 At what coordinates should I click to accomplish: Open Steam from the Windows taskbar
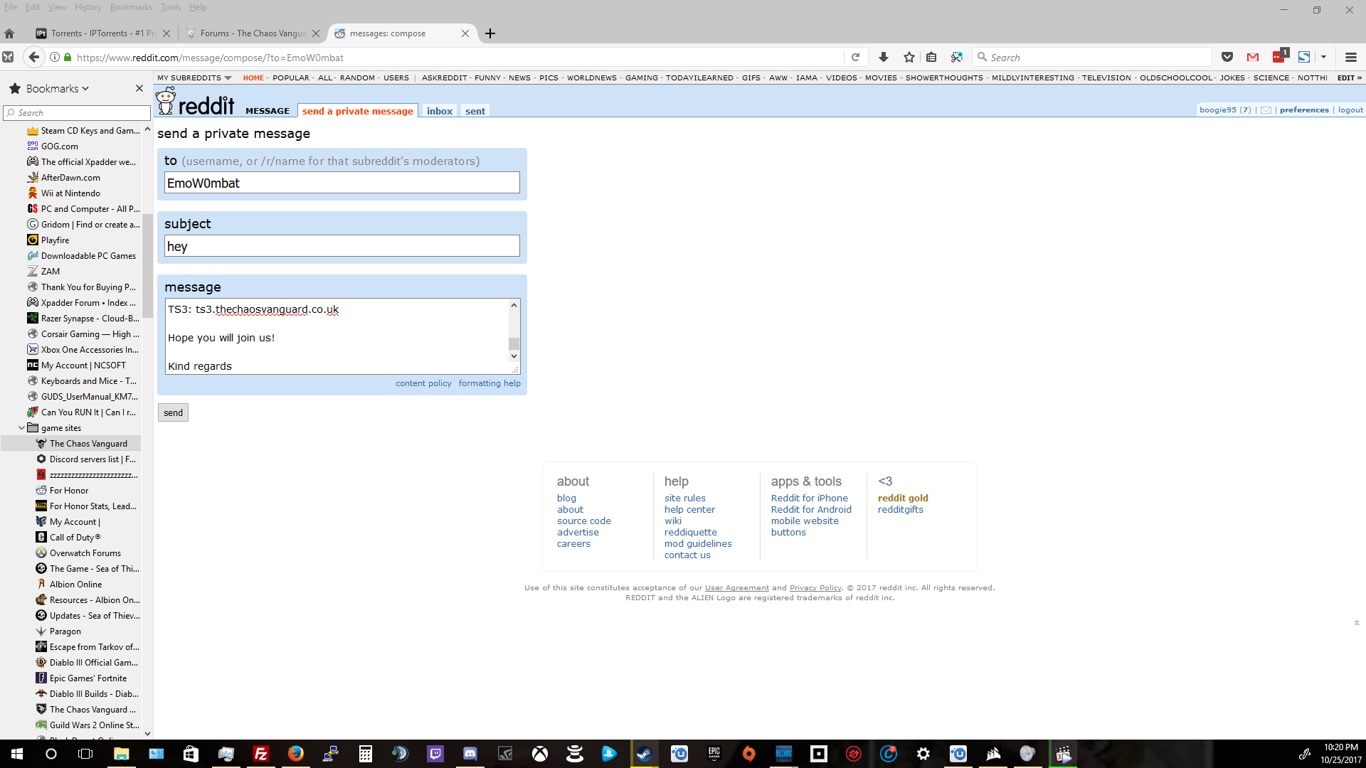click(x=645, y=754)
